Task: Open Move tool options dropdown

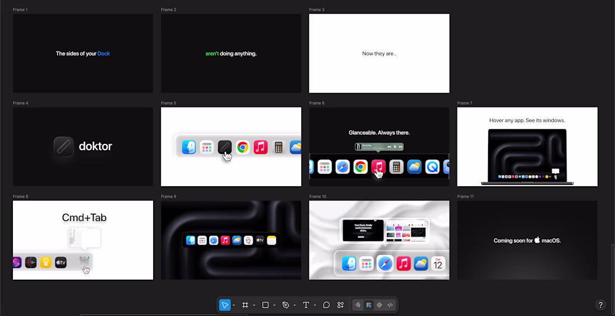Action: coord(234,305)
